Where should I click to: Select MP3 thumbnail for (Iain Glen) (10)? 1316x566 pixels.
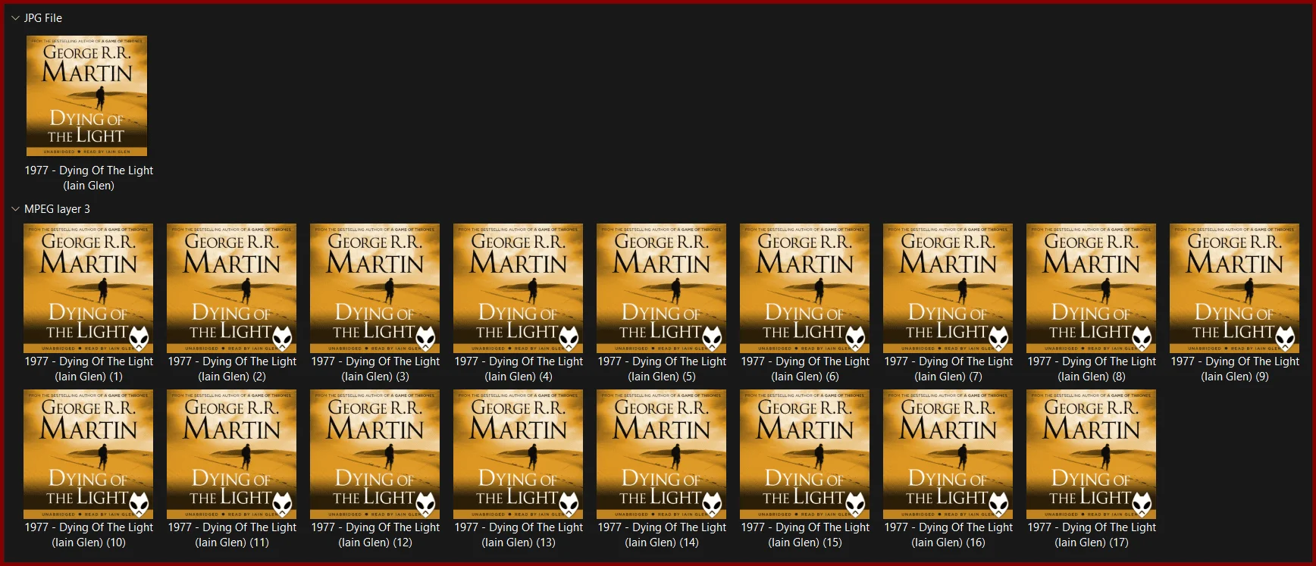click(x=89, y=454)
